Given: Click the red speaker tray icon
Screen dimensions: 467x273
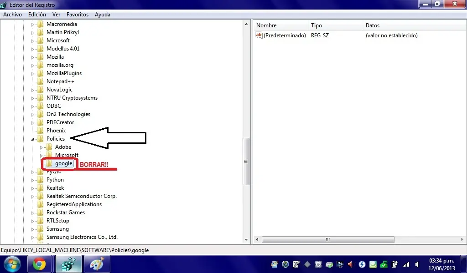Looking at the screenshot, I should click(351, 264).
